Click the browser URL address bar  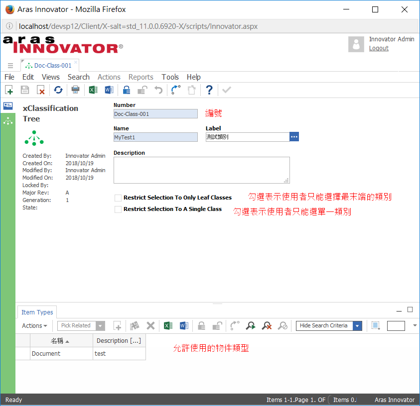[x=210, y=26]
